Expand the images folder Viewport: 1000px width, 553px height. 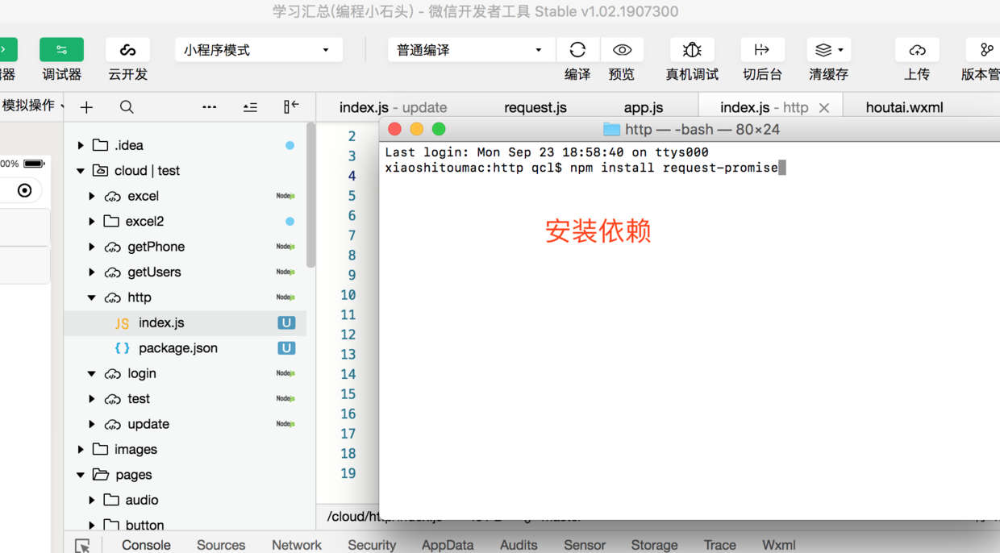click(81, 450)
